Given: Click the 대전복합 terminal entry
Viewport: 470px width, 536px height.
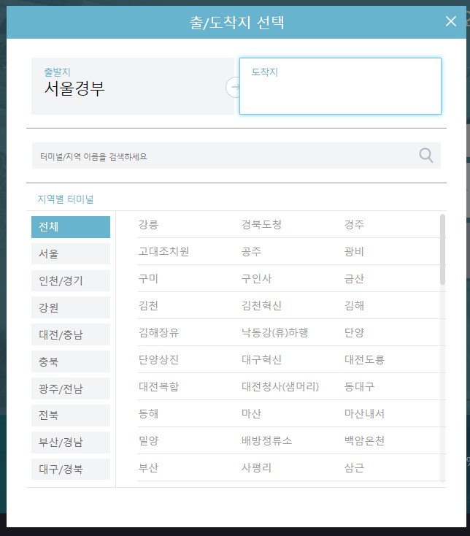Looking at the screenshot, I should point(159,386).
